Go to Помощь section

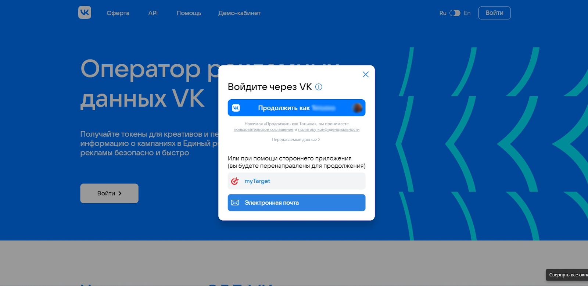pos(189,13)
